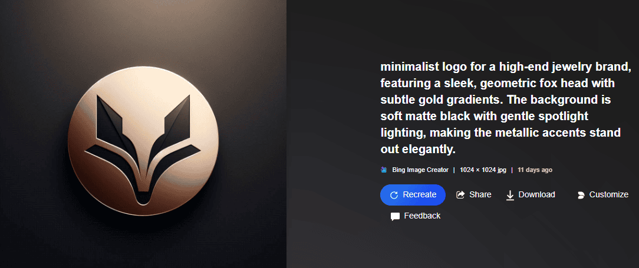Click the Feedback speech bubble icon

[x=395, y=217]
